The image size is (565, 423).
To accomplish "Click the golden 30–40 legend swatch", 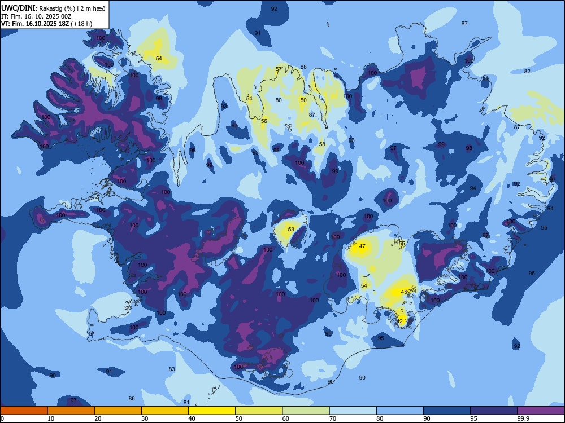I will coord(165,410).
